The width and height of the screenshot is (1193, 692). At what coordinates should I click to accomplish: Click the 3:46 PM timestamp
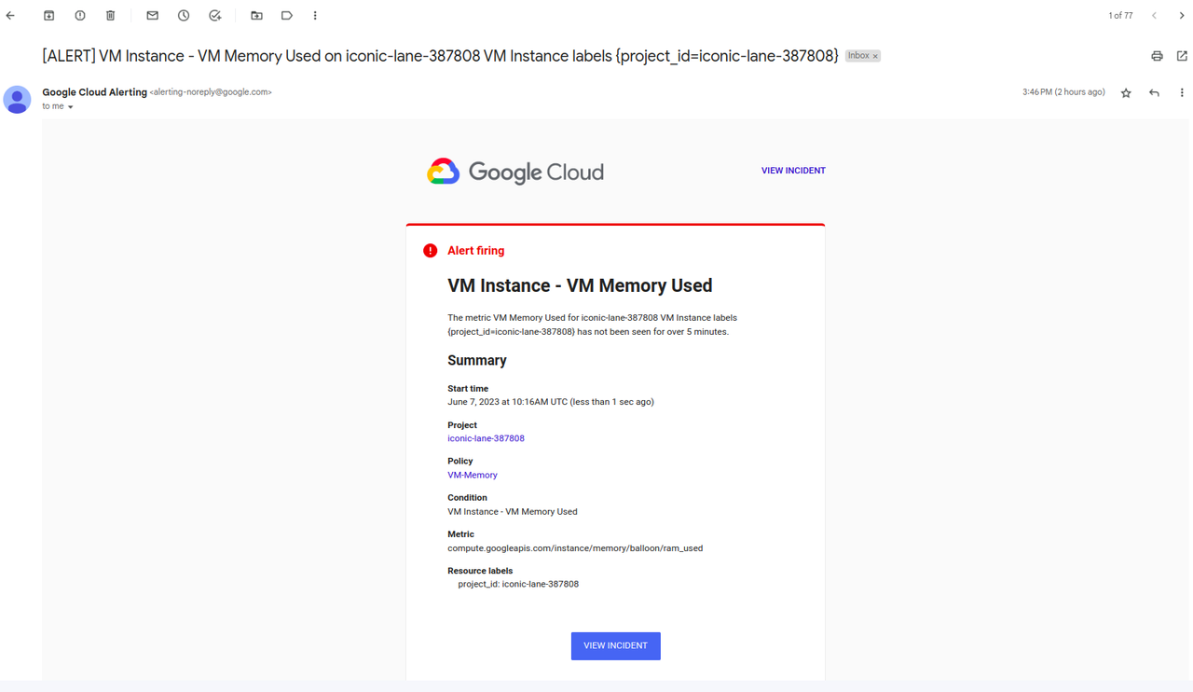tap(1063, 92)
